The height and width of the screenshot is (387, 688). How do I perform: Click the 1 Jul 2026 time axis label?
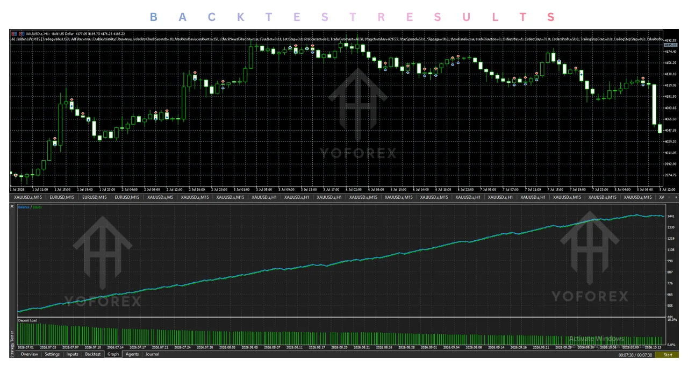coord(18,189)
